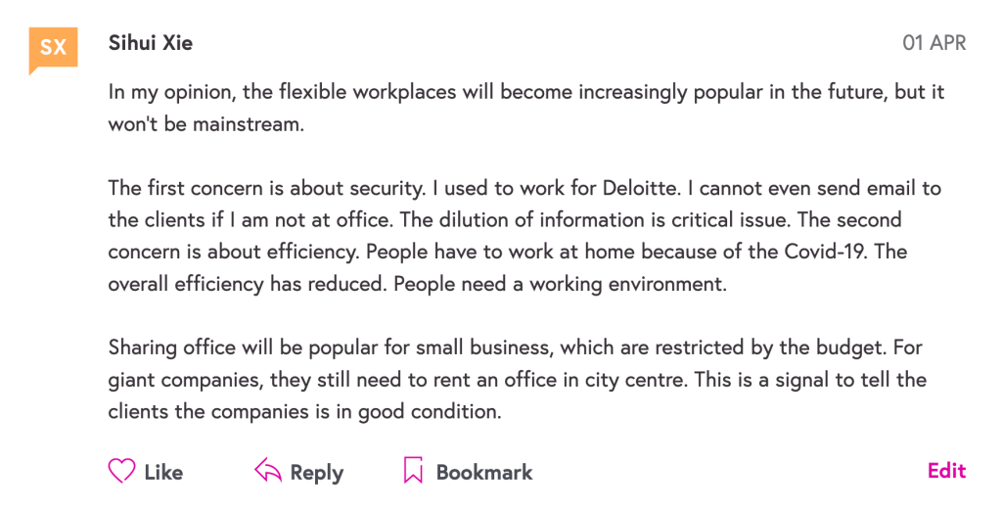The image size is (1002, 509).
Task: Click the Bookmark ribbon icon
Action: [x=413, y=472]
